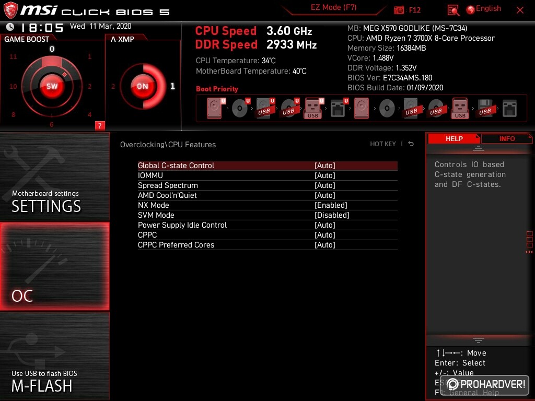Screen dimensions: 535x401
Task: Click the red globe language icon
Action: (471, 9)
